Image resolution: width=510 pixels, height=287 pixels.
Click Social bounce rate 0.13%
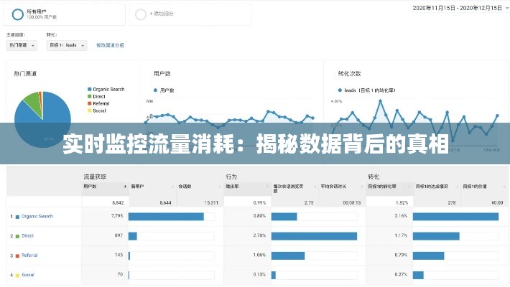tap(259, 274)
